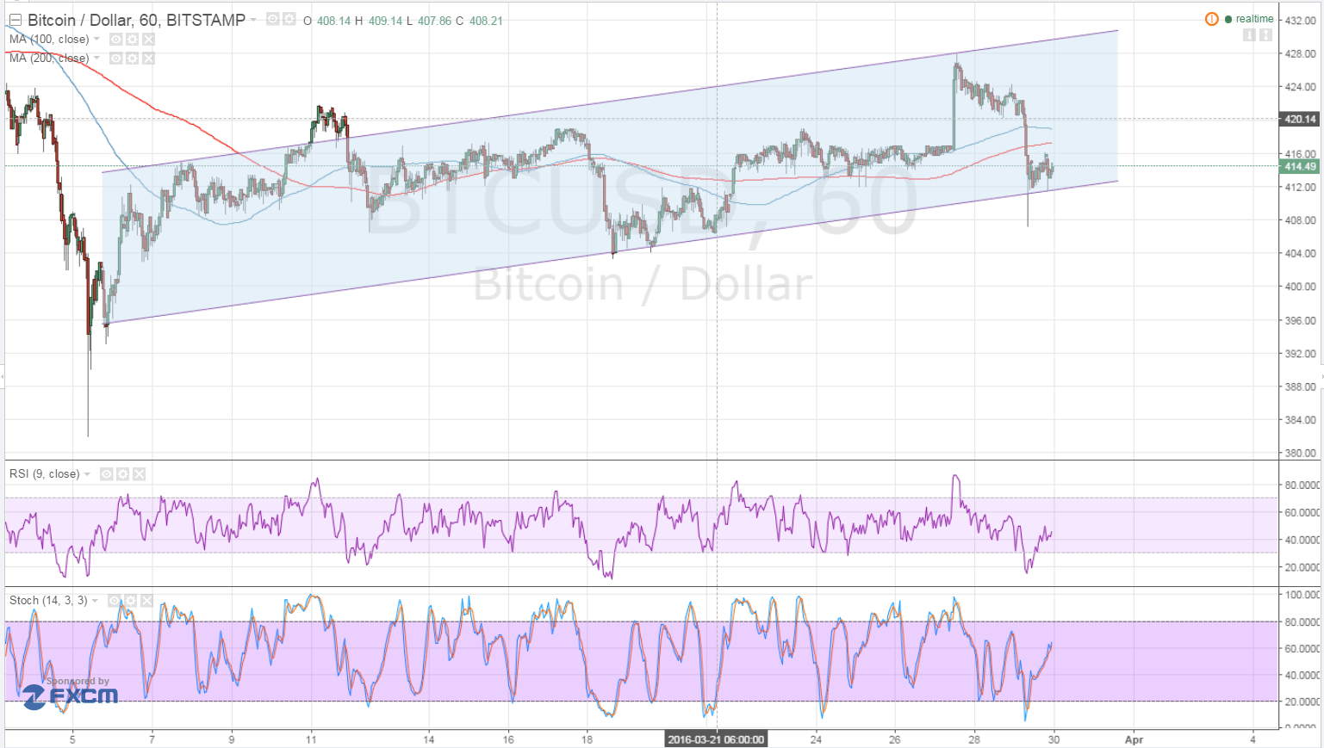Click the Bitcoin / Dollar, 60, BITSTAMP title
Viewport: 1324px width, 748px height.
(136, 20)
